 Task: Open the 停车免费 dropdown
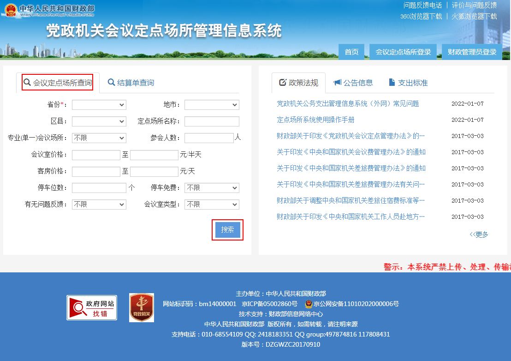tap(212, 188)
